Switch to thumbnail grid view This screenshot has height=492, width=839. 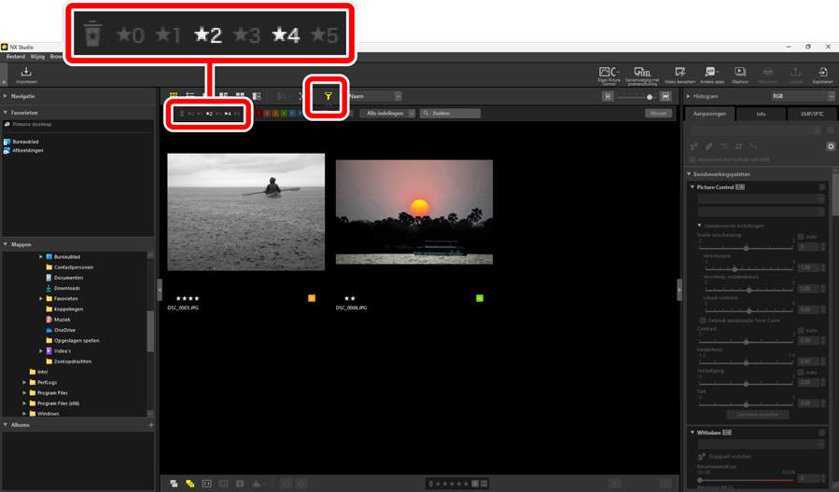(x=174, y=96)
